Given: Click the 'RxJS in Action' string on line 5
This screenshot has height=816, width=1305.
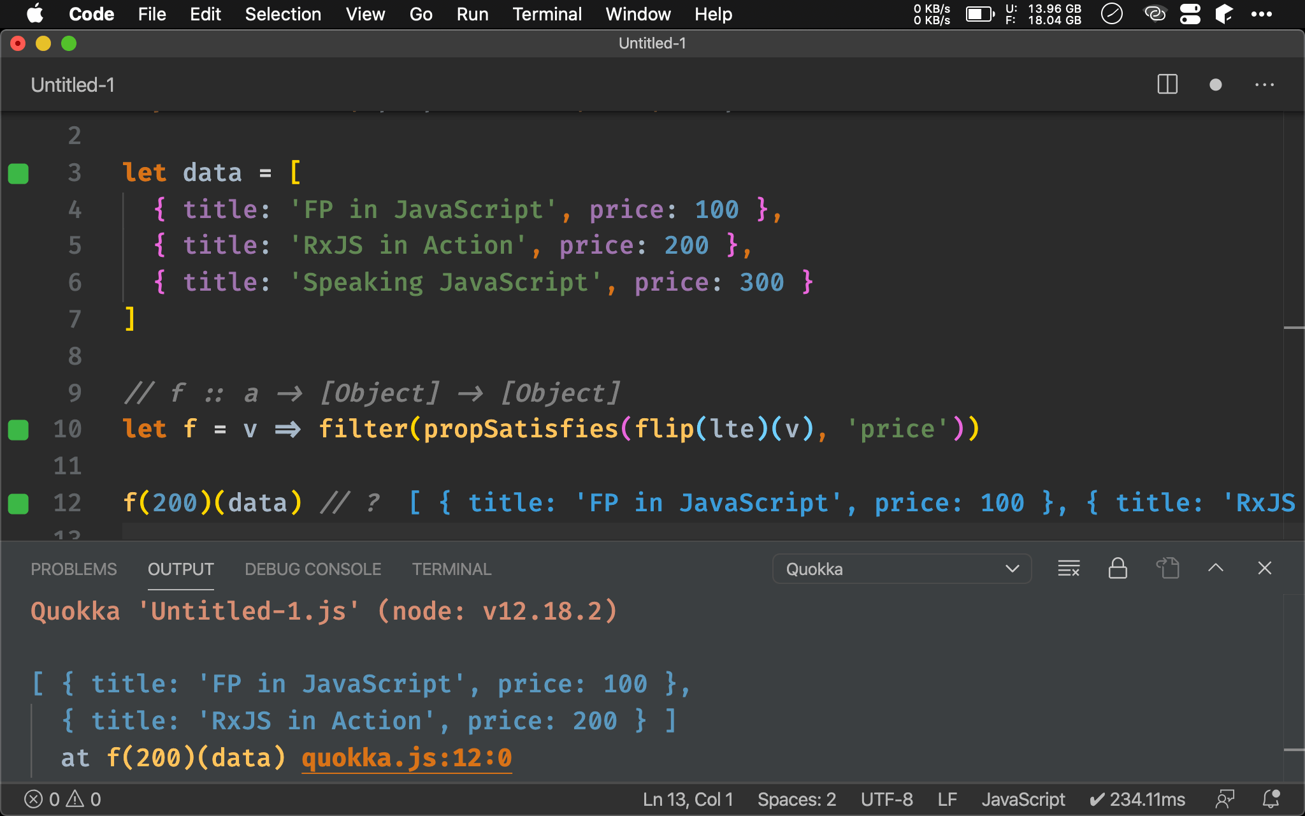Looking at the screenshot, I should 408,246.
